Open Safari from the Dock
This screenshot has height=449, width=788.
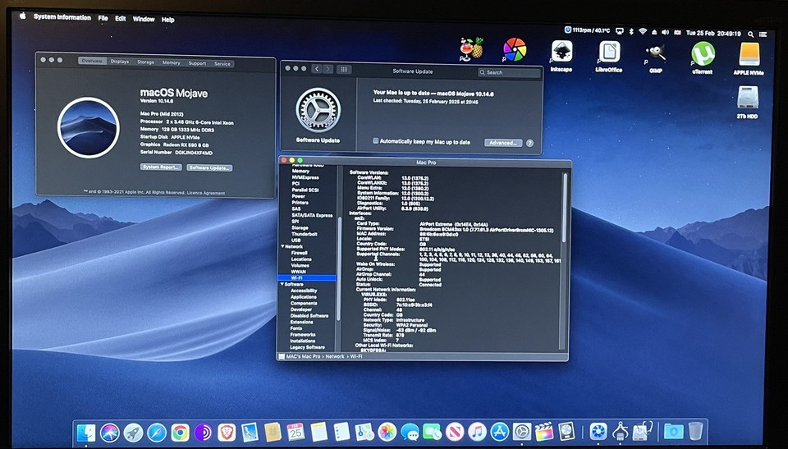point(157,433)
